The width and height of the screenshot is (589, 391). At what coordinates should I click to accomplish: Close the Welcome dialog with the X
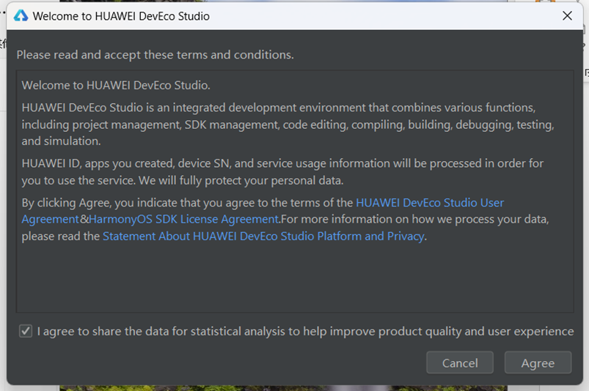[567, 15]
